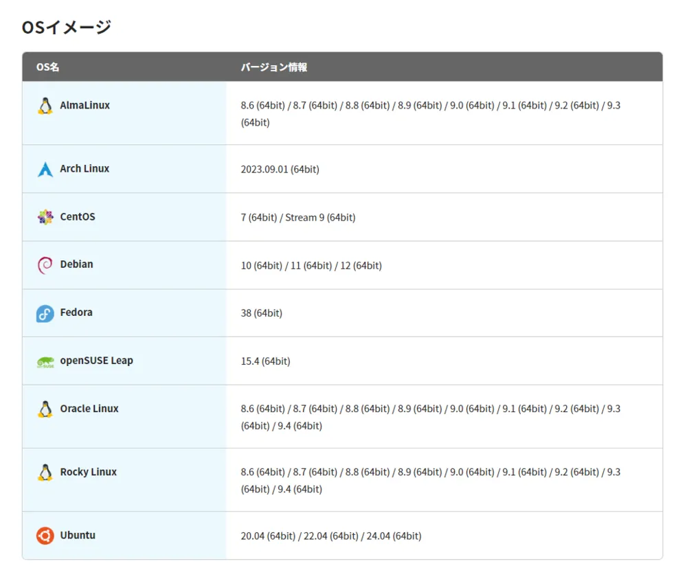This screenshot has width=687, height=581.
Task: Click Arch Linux version 2023.09.01 (64bit)
Action: click(x=280, y=170)
